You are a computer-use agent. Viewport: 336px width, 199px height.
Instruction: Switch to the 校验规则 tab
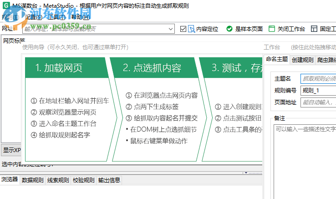tap(84, 180)
